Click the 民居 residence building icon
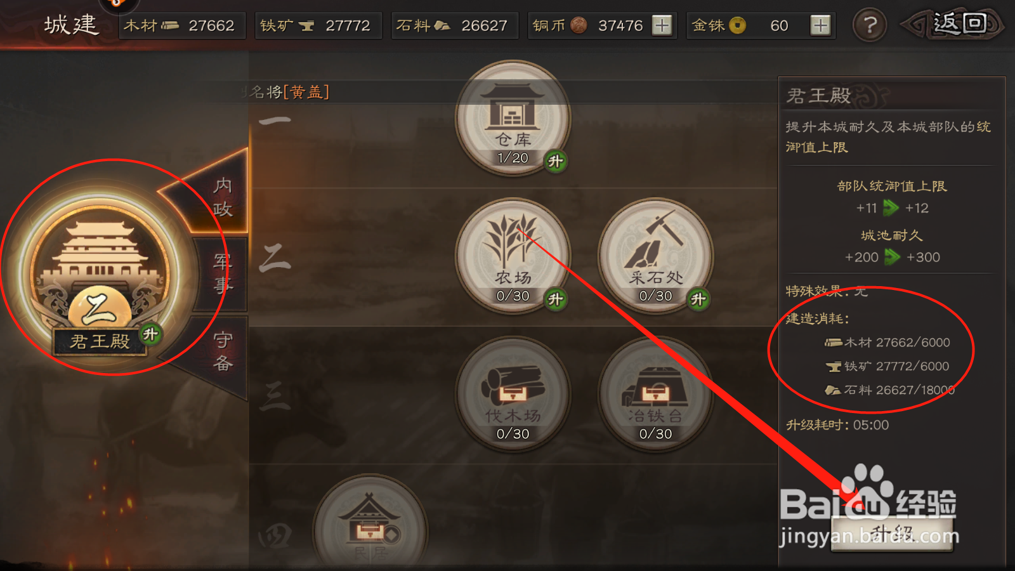1015x571 pixels. (x=370, y=527)
